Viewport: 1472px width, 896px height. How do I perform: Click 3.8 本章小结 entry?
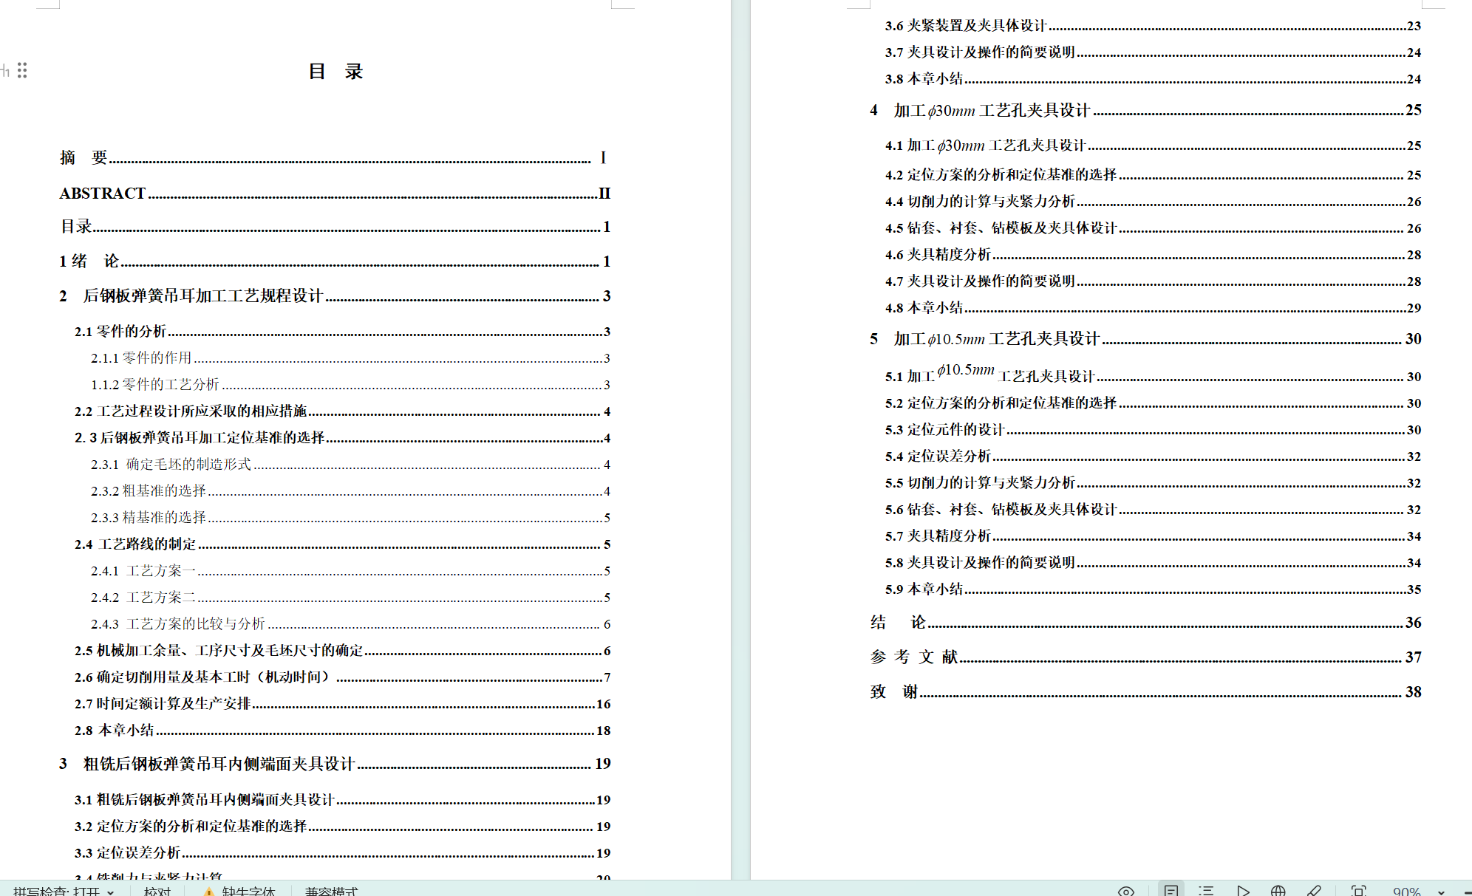tap(1153, 78)
